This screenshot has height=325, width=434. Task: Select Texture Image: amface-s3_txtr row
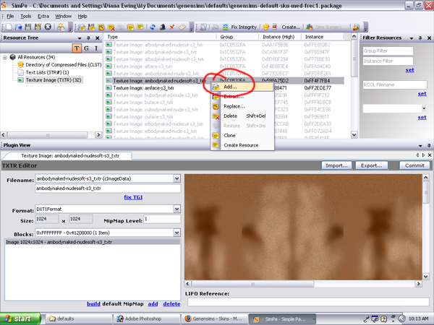click(225, 88)
